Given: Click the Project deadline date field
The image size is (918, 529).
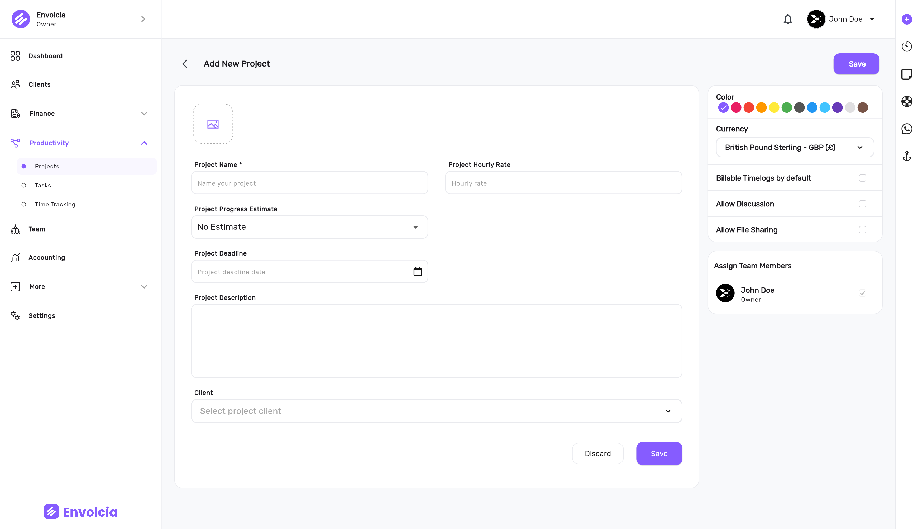Looking at the screenshot, I should 309,271.
